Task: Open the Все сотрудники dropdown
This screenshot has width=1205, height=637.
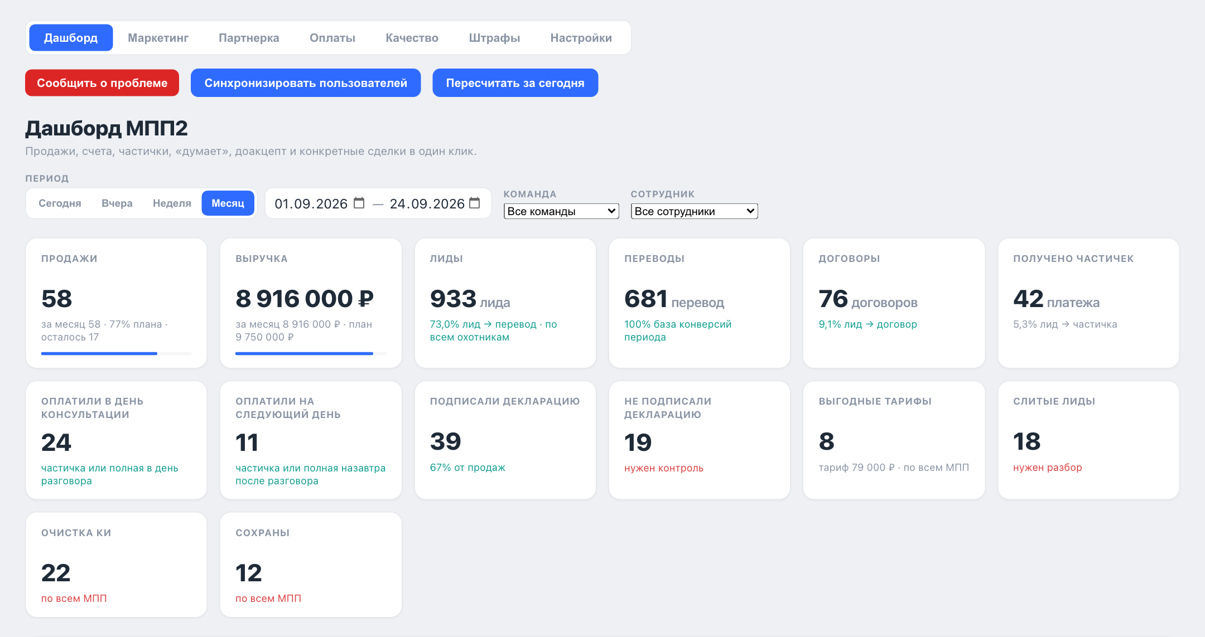Action: pyautogui.click(x=694, y=211)
